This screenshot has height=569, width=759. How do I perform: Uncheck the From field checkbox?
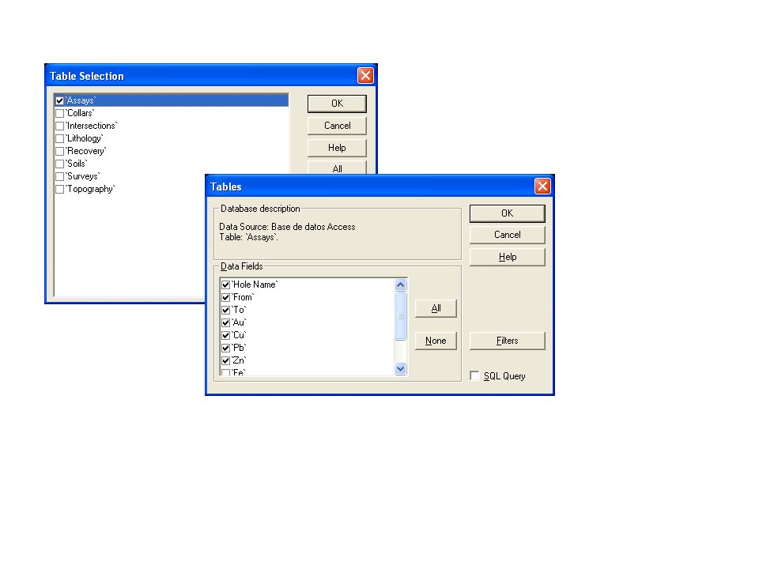tap(225, 297)
